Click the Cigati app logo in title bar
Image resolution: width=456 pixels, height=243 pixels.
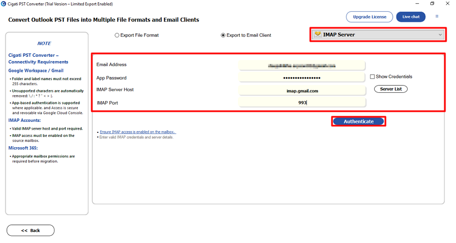tap(3, 4)
